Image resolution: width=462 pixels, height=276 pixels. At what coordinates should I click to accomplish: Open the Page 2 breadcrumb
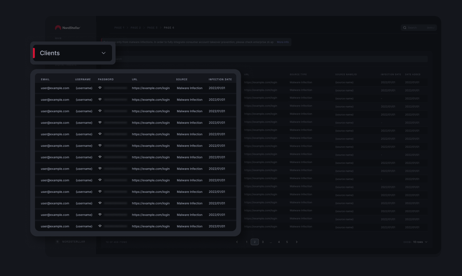136,28
